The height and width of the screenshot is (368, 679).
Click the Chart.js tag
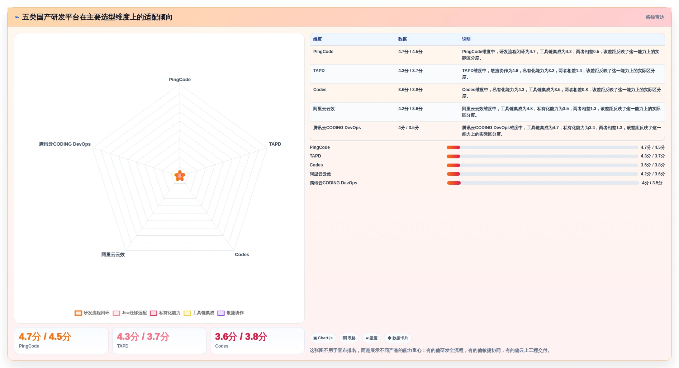pos(323,338)
